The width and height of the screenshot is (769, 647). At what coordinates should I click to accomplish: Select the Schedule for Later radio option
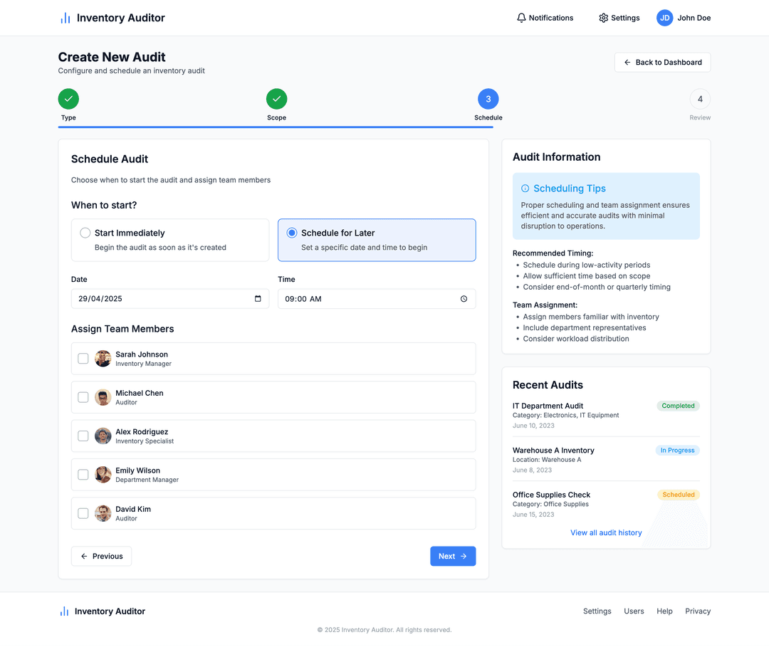[292, 233]
